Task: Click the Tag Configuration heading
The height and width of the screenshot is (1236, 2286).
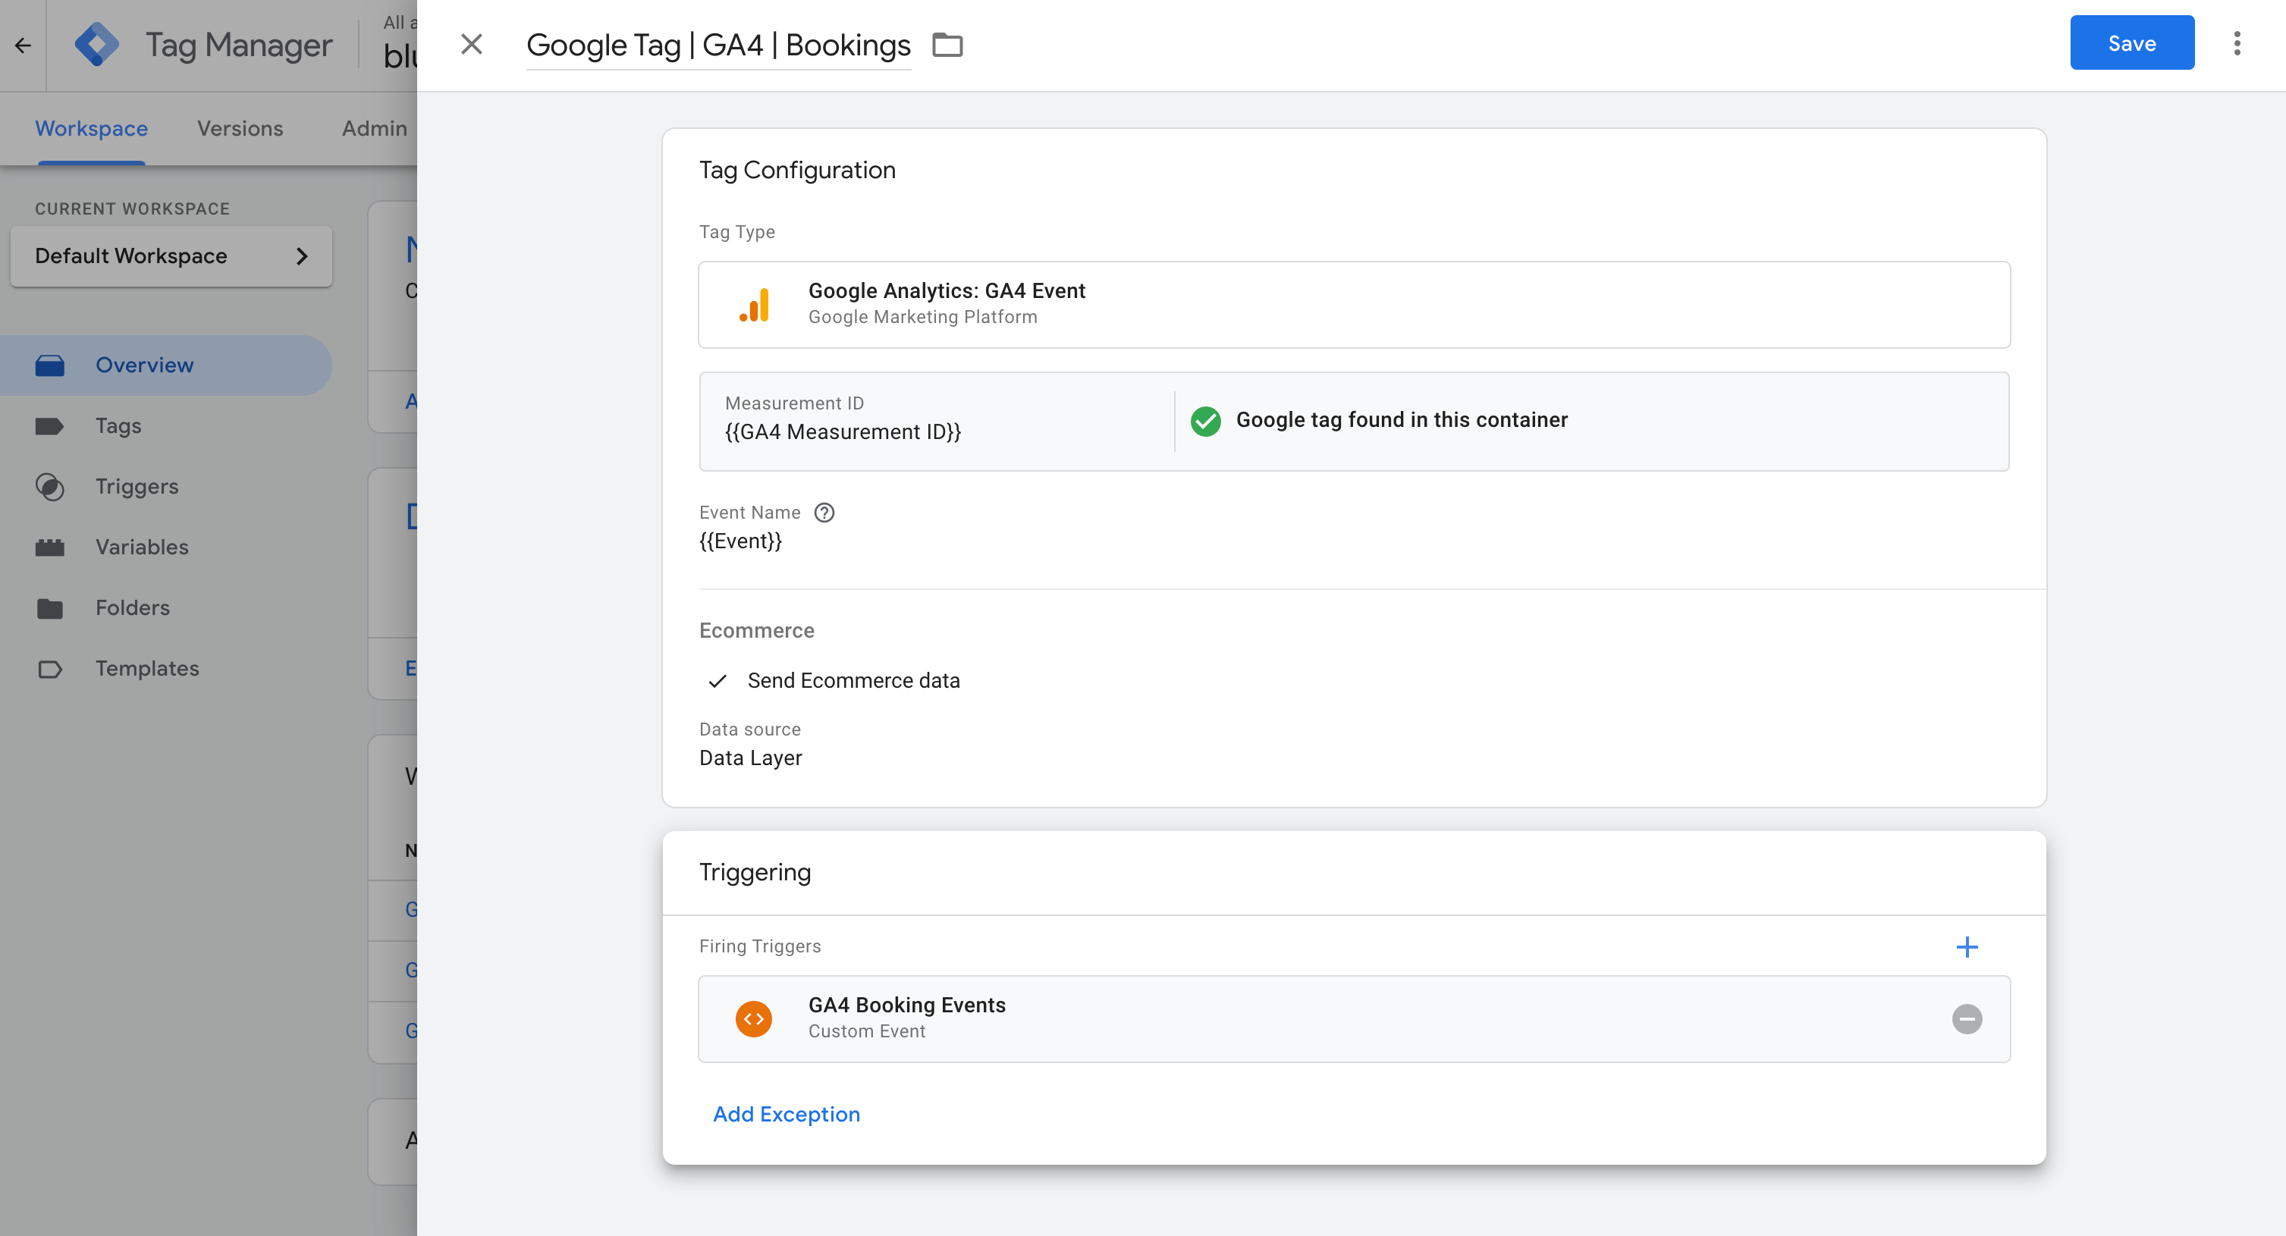Action: coord(797,171)
